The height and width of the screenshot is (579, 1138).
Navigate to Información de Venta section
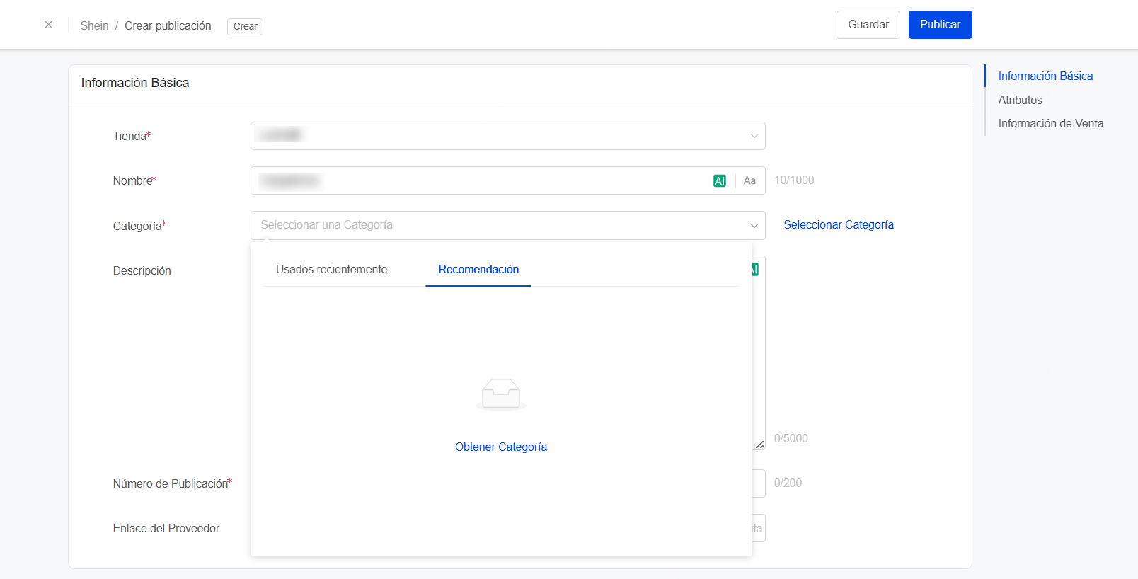[x=1050, y=123]
